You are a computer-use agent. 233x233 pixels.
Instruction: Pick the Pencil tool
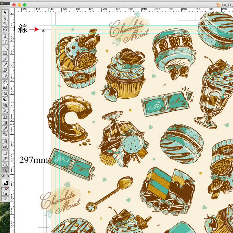(5, 64)
